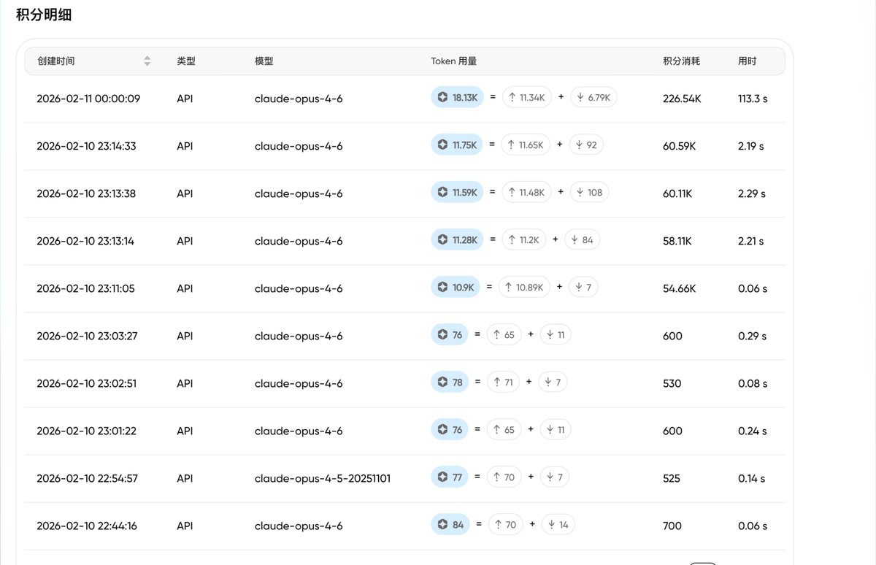Click the 71 input tokens pill
The width and height of the screenshot is (876, 565).
[x=503, y=383]
